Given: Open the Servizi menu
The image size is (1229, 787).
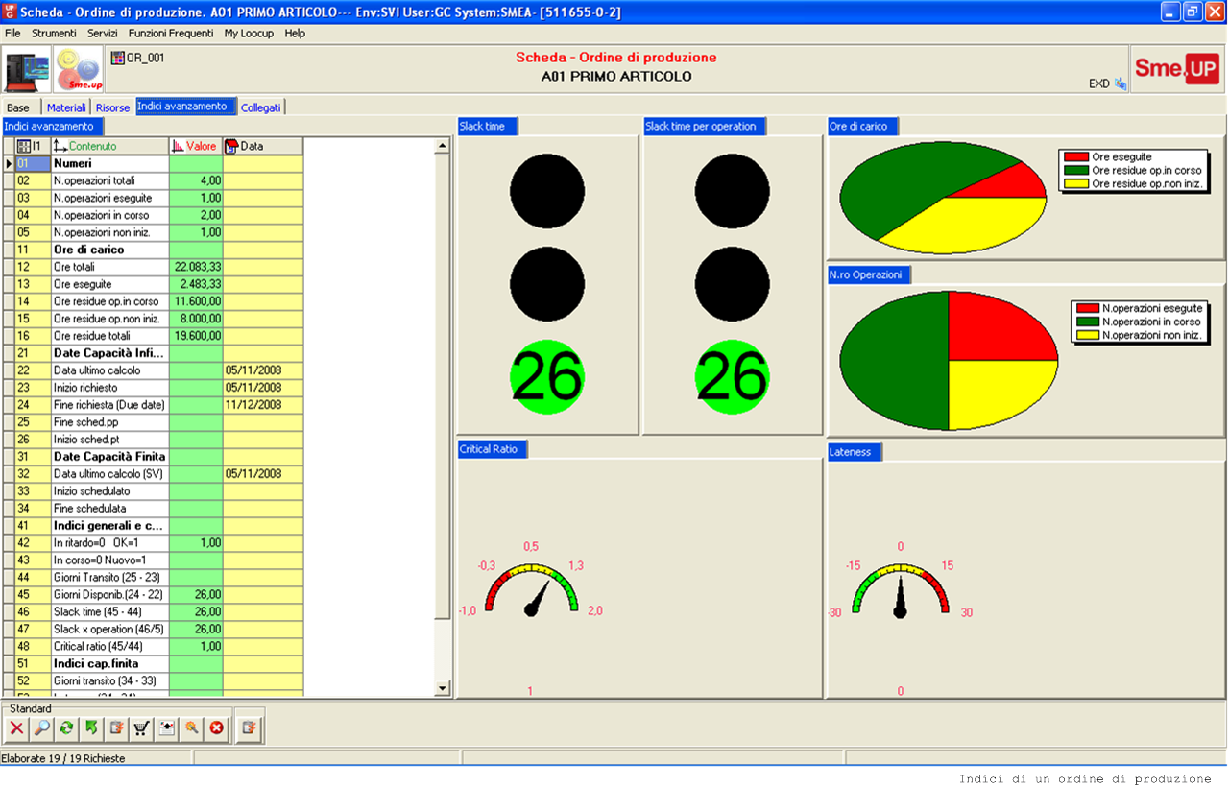Looking at the screenshot, I should [x=103, y=33].
